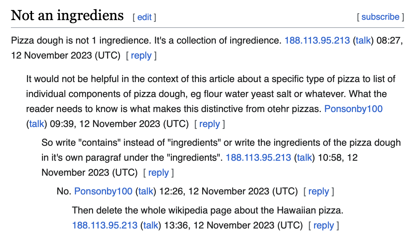Viewport: 418px width, 237px height.
Task: Reply to the 09:39 Ponsonby100 comment
Action: click(x=209, y=124)
